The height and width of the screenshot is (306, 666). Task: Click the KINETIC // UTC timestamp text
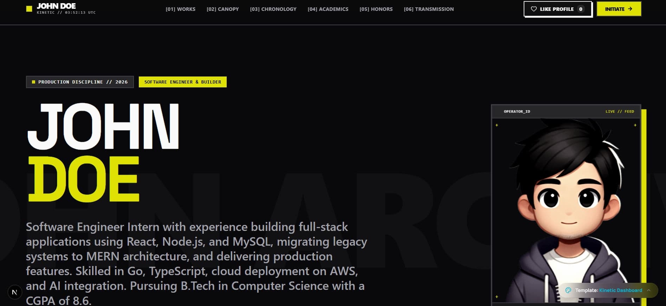[x=66, y=13]
